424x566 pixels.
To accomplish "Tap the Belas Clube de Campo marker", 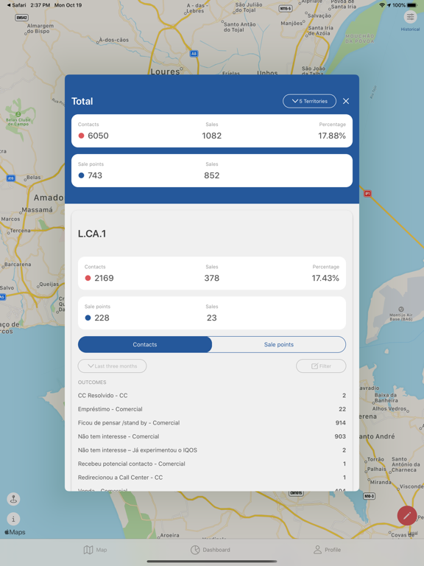I will (18, 114).
